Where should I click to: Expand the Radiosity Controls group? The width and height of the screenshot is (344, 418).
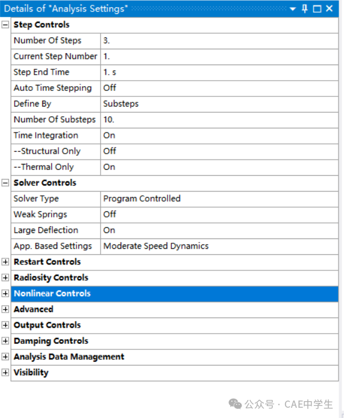coord(5,278)
